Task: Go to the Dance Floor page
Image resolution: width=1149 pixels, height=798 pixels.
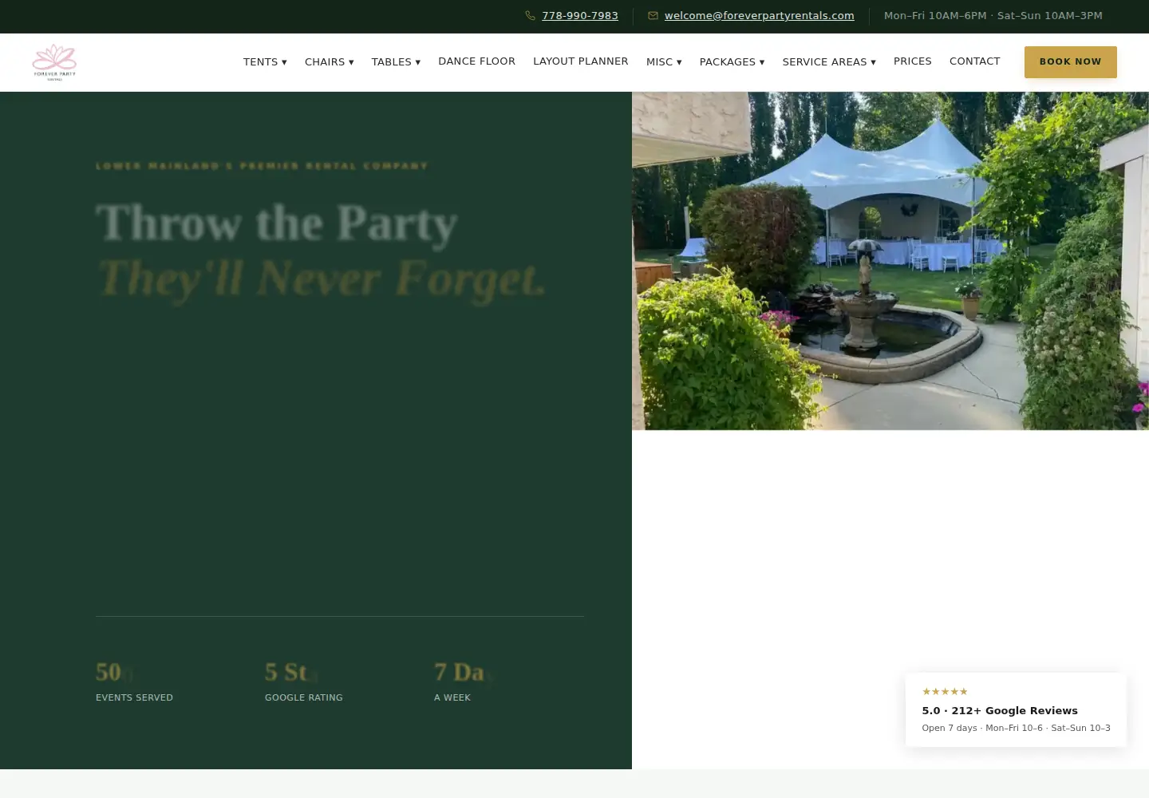Action: tap(476, 61)
